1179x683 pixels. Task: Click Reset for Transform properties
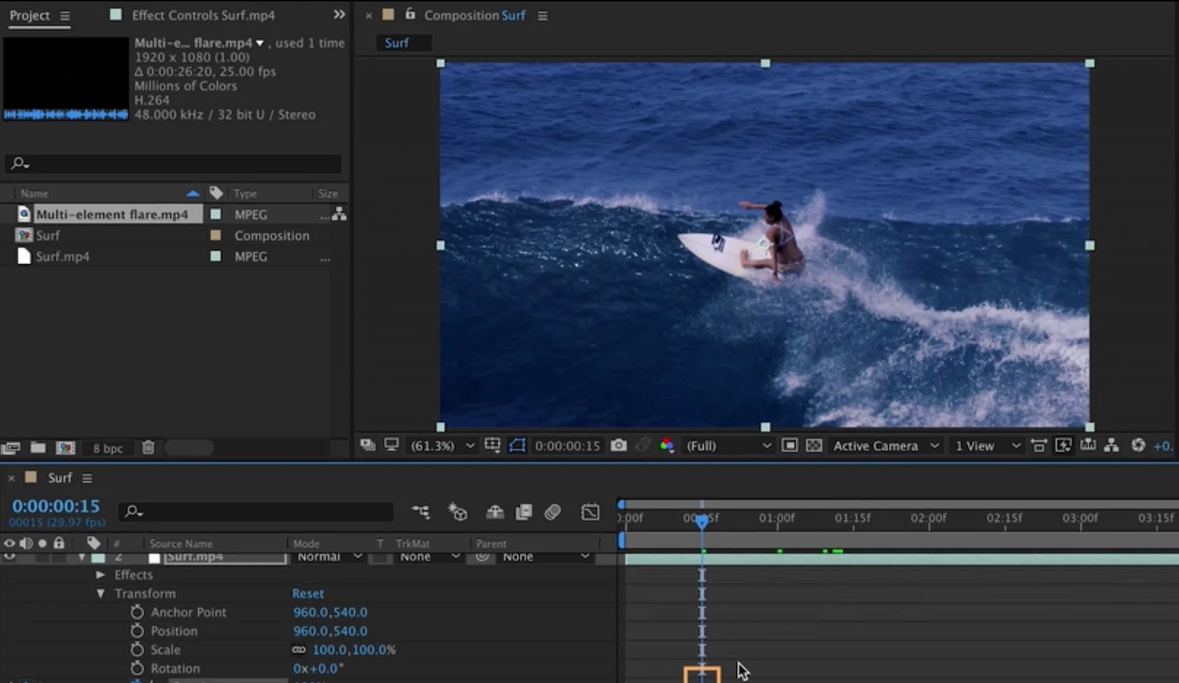tap(308, 593)
